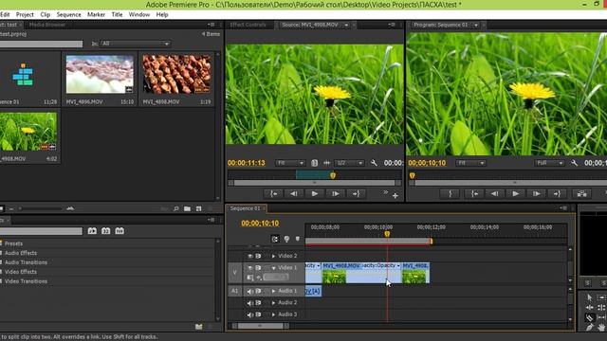
Task: Select the Razor tool
Action: click(x=589, y=318)
